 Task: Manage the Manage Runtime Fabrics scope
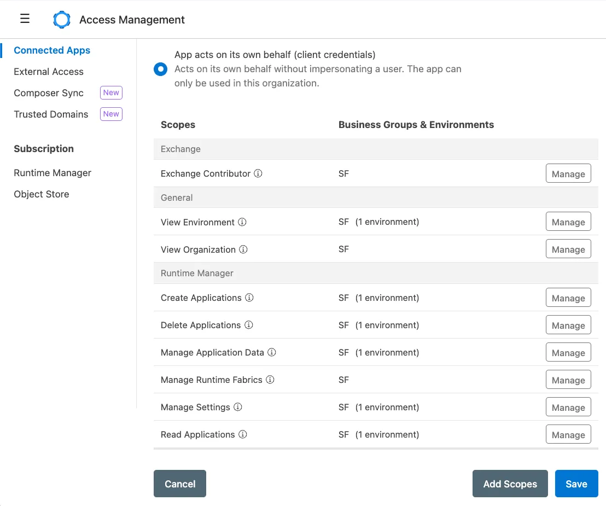(x=568, y=380)
